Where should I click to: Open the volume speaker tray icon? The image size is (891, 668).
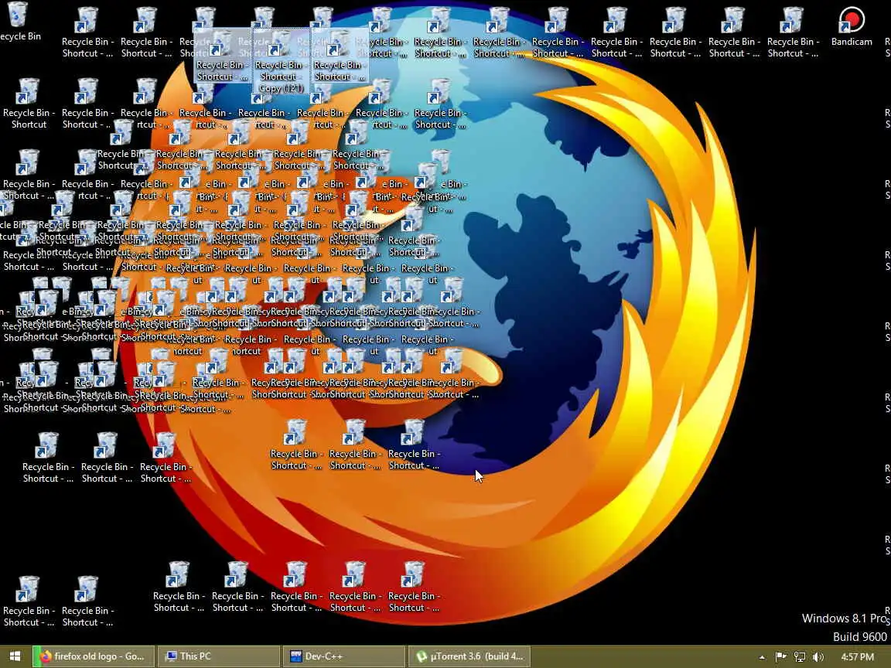click(x=818, y=656)
